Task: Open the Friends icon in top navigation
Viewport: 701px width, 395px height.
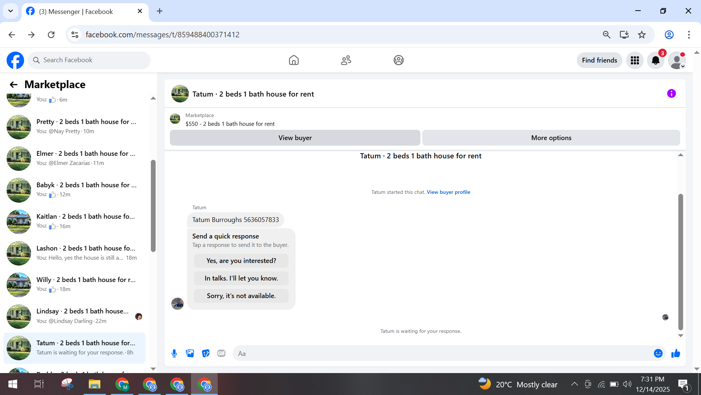Action: [x=346, y=60]
